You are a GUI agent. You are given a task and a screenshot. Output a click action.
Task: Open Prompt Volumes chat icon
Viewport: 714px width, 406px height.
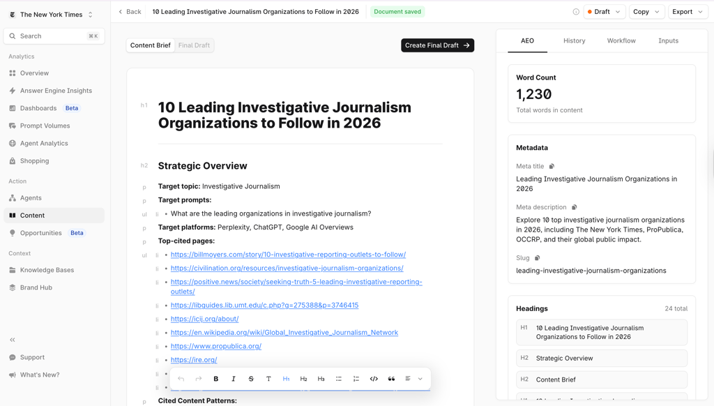[x=13, y=126]
